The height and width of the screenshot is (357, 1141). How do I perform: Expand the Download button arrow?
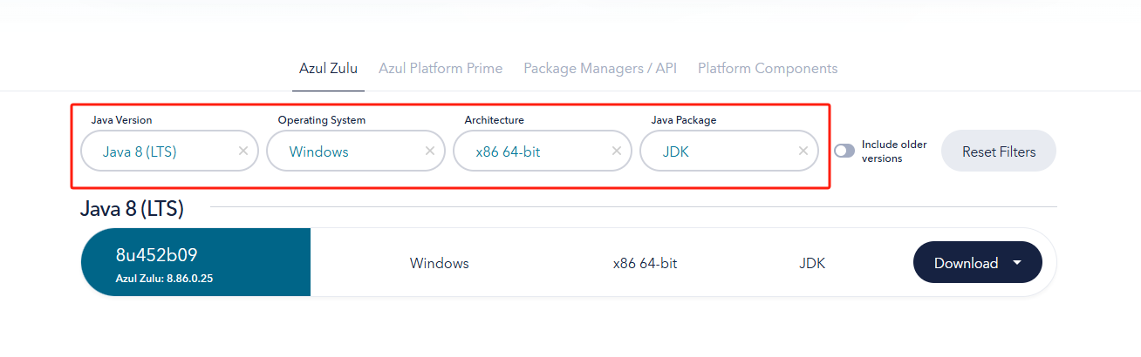tap(1017, 263)
